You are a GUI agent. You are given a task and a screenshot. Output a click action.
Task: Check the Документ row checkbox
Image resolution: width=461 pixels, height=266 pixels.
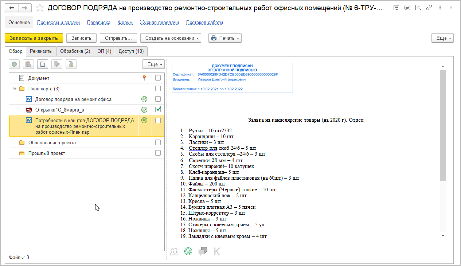point(158,78)
